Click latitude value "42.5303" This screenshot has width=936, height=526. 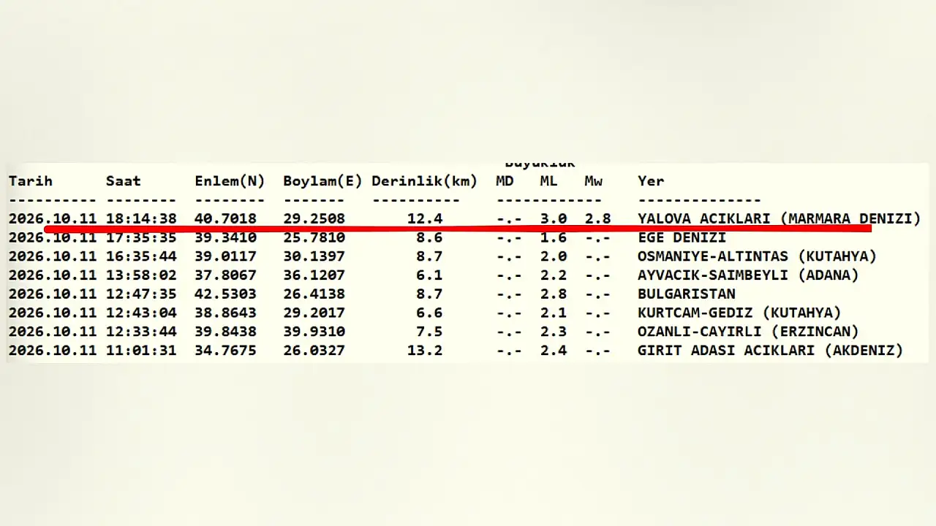tap(225, 294)
